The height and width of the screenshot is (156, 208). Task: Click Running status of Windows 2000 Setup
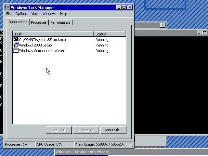click(x=102, y=45)
